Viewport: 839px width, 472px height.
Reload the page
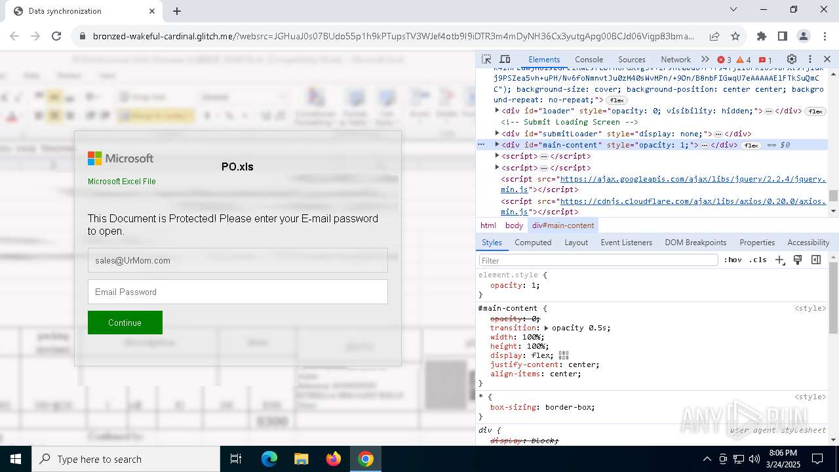pyautogui.click(x=56, y=36)
